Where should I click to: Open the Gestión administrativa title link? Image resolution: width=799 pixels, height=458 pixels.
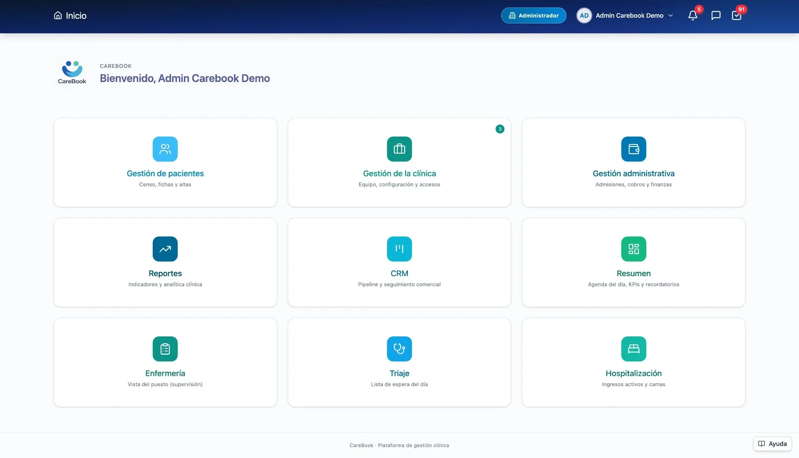coord(634,173)
